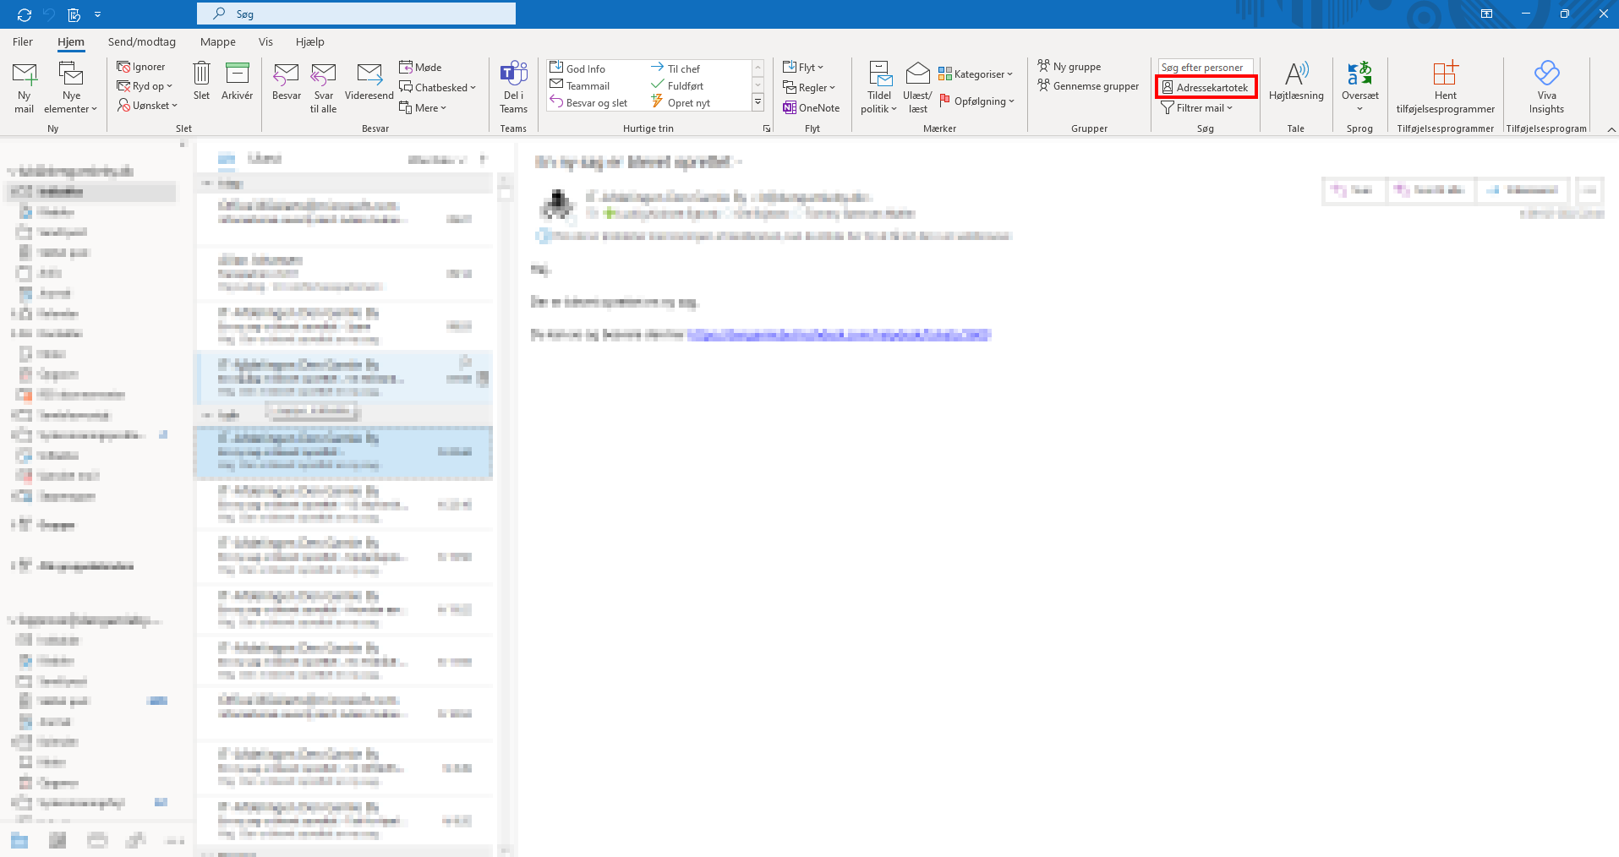The height and width of the screenshot is (857, 1619).
Task: Open the Flyt move menu
Action: coord(803,67)
